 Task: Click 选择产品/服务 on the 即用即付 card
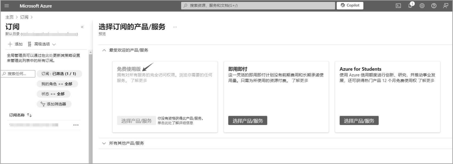[x=248, y=121]
